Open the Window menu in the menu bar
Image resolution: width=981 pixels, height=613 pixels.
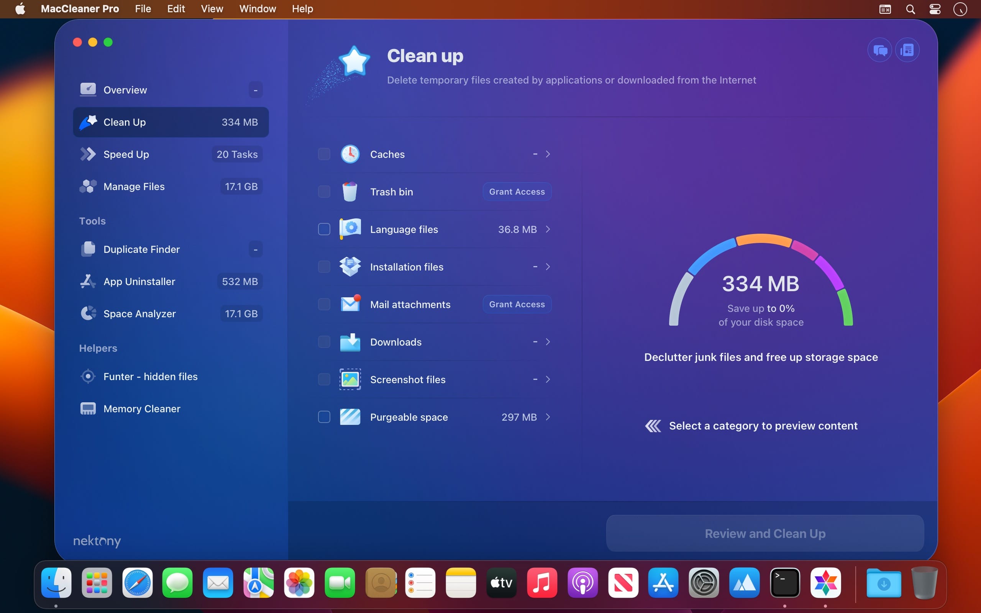point(258,9)
